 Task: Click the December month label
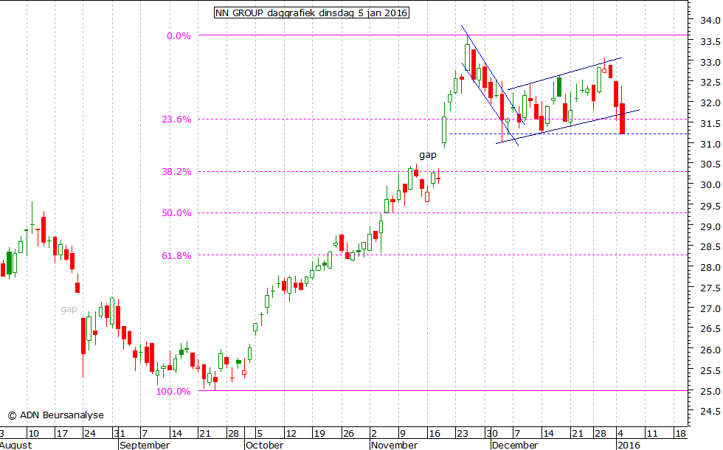(x=514, y=445)
